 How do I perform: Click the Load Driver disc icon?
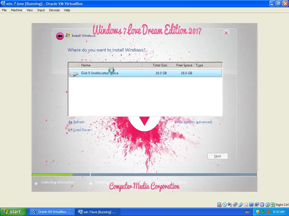click(70, 130)
